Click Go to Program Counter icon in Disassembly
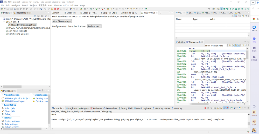This screenshot has width=259, height=134. (233, 45)
